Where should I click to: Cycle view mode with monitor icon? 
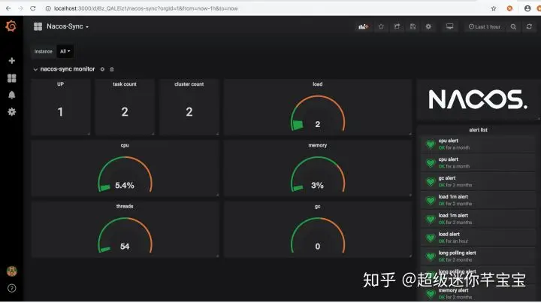449,26
